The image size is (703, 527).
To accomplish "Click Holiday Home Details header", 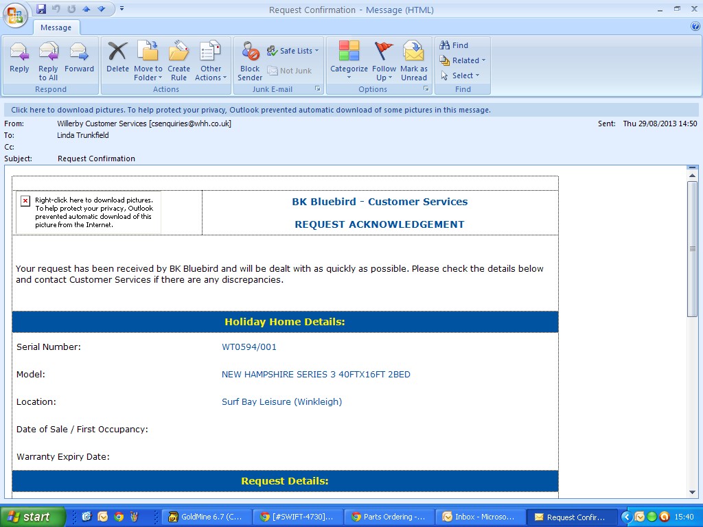I will [x=285, y=322].
